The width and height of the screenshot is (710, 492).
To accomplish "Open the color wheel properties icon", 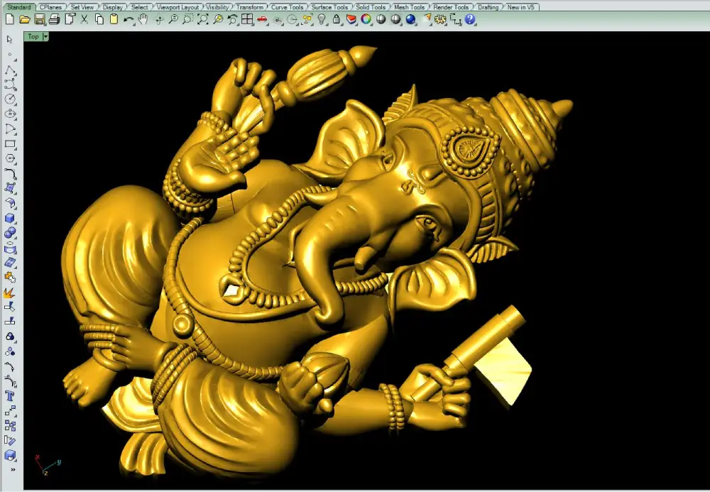I will [366, 19].
